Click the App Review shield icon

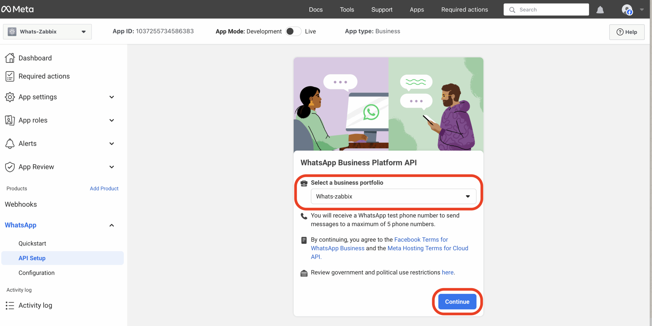(10, 167)
